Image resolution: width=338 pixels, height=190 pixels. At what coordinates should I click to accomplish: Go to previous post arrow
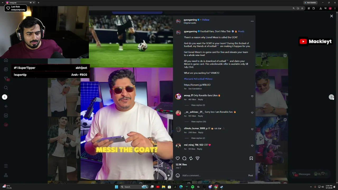click(5, 97)
